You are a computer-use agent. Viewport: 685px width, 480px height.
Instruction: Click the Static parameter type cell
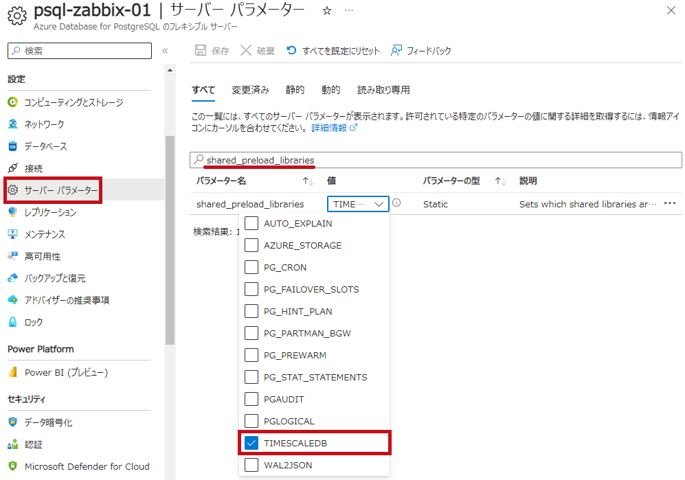[x=435, y=204]
